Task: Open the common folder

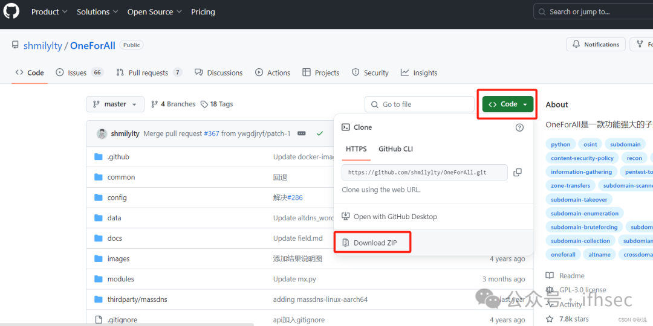Action: coord(121,177)
